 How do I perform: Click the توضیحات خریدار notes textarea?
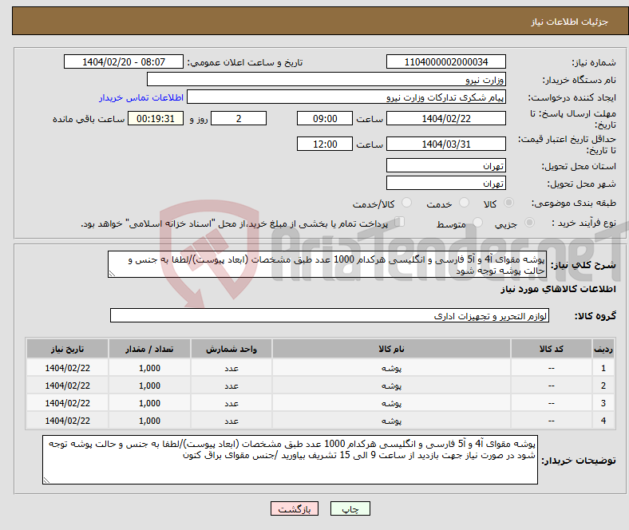[x=290, y=460]
